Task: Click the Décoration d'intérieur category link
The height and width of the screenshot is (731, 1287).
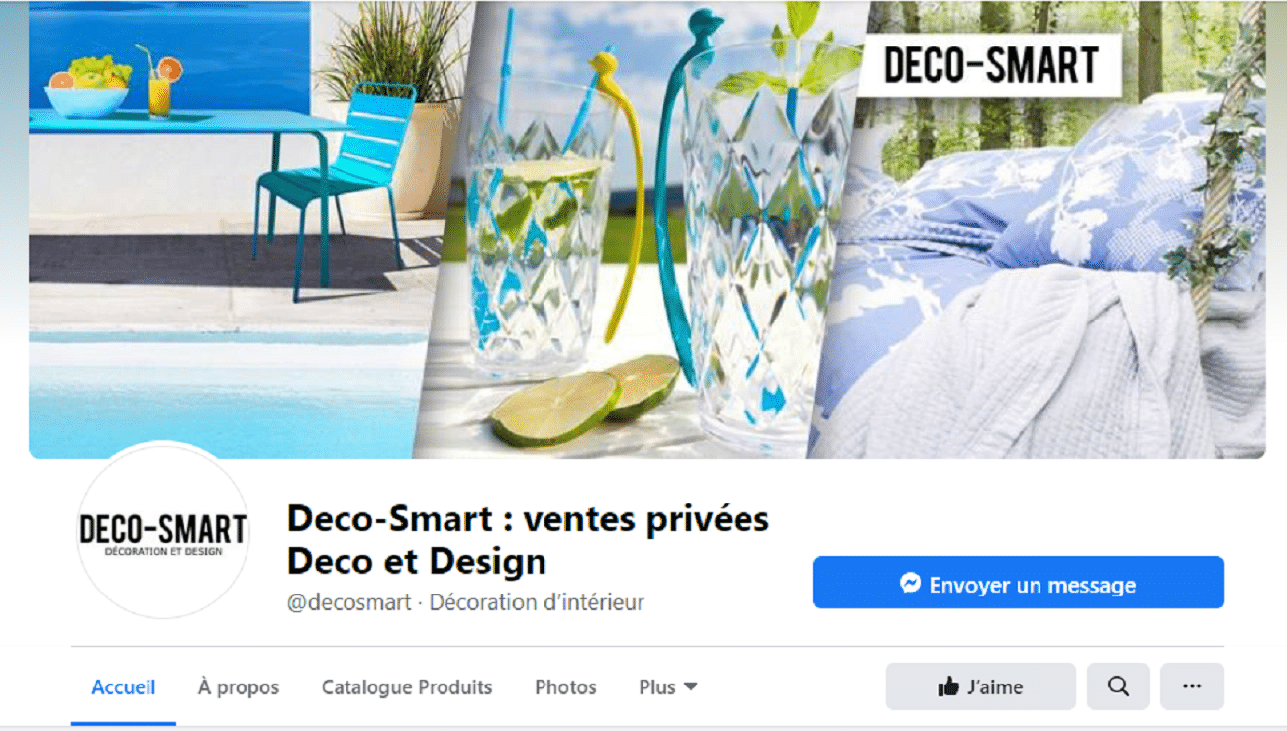Action: 537,601
